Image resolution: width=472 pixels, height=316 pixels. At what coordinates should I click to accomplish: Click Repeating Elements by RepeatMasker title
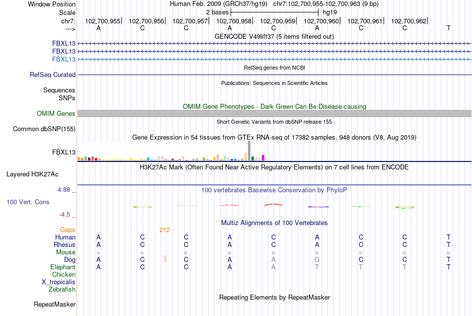274,297
